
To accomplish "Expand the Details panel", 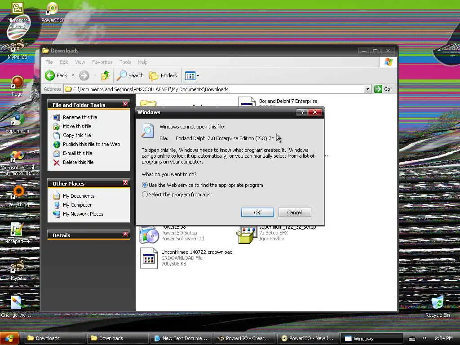I will [x=125, y=234].
